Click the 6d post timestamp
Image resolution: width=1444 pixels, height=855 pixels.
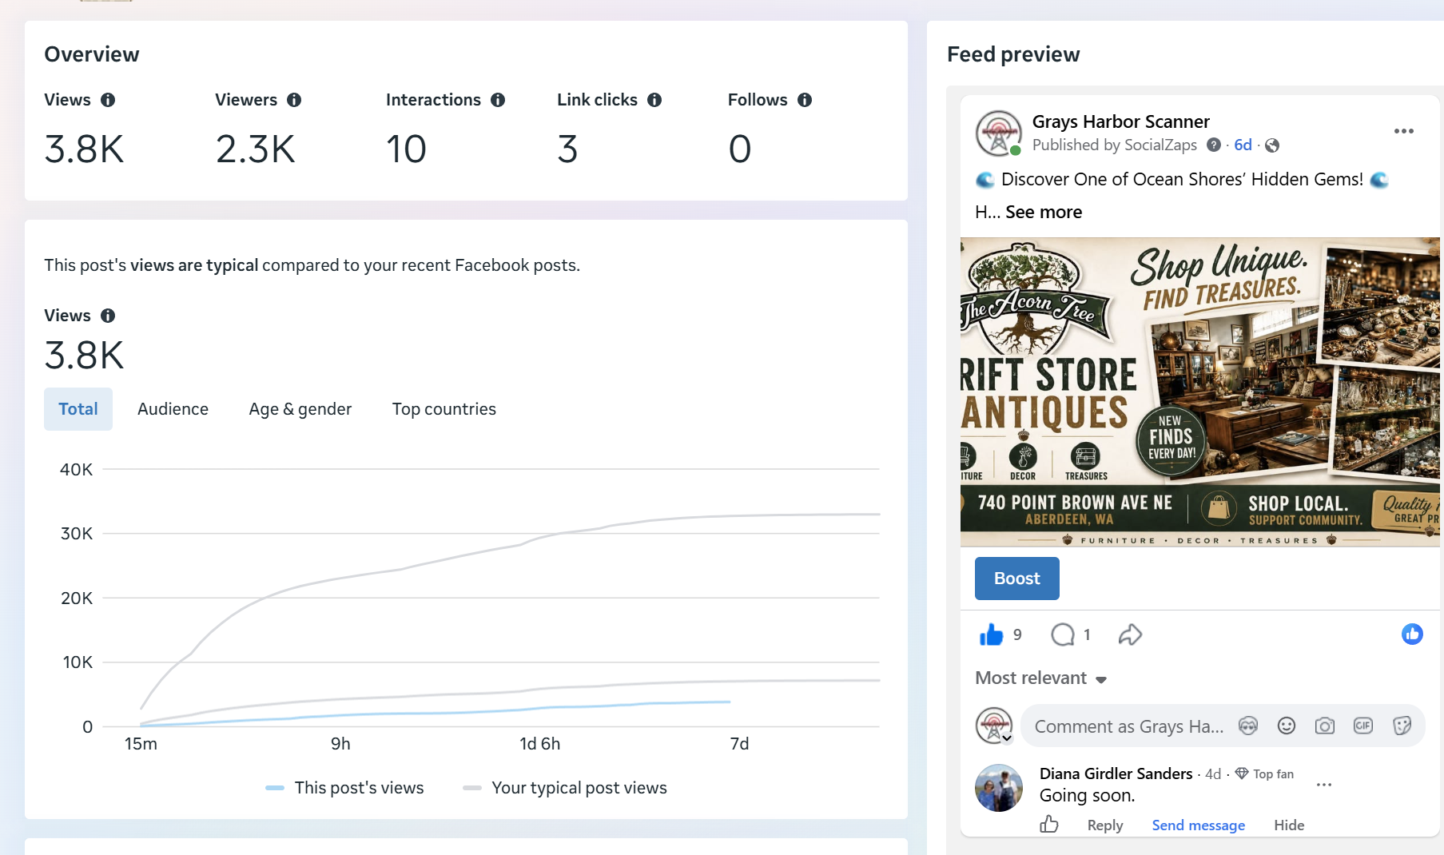[1243, 145]
